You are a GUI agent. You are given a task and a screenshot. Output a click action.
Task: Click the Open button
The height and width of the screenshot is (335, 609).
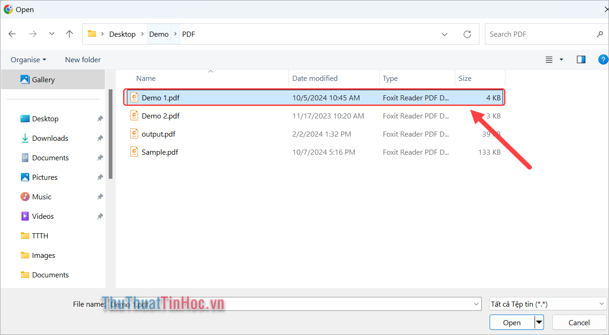[x=512, y=322]
